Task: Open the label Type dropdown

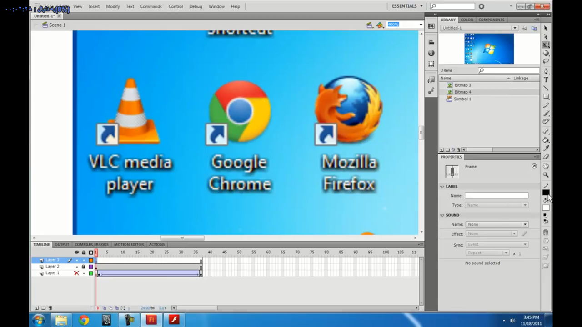Action: click(497, 205)
